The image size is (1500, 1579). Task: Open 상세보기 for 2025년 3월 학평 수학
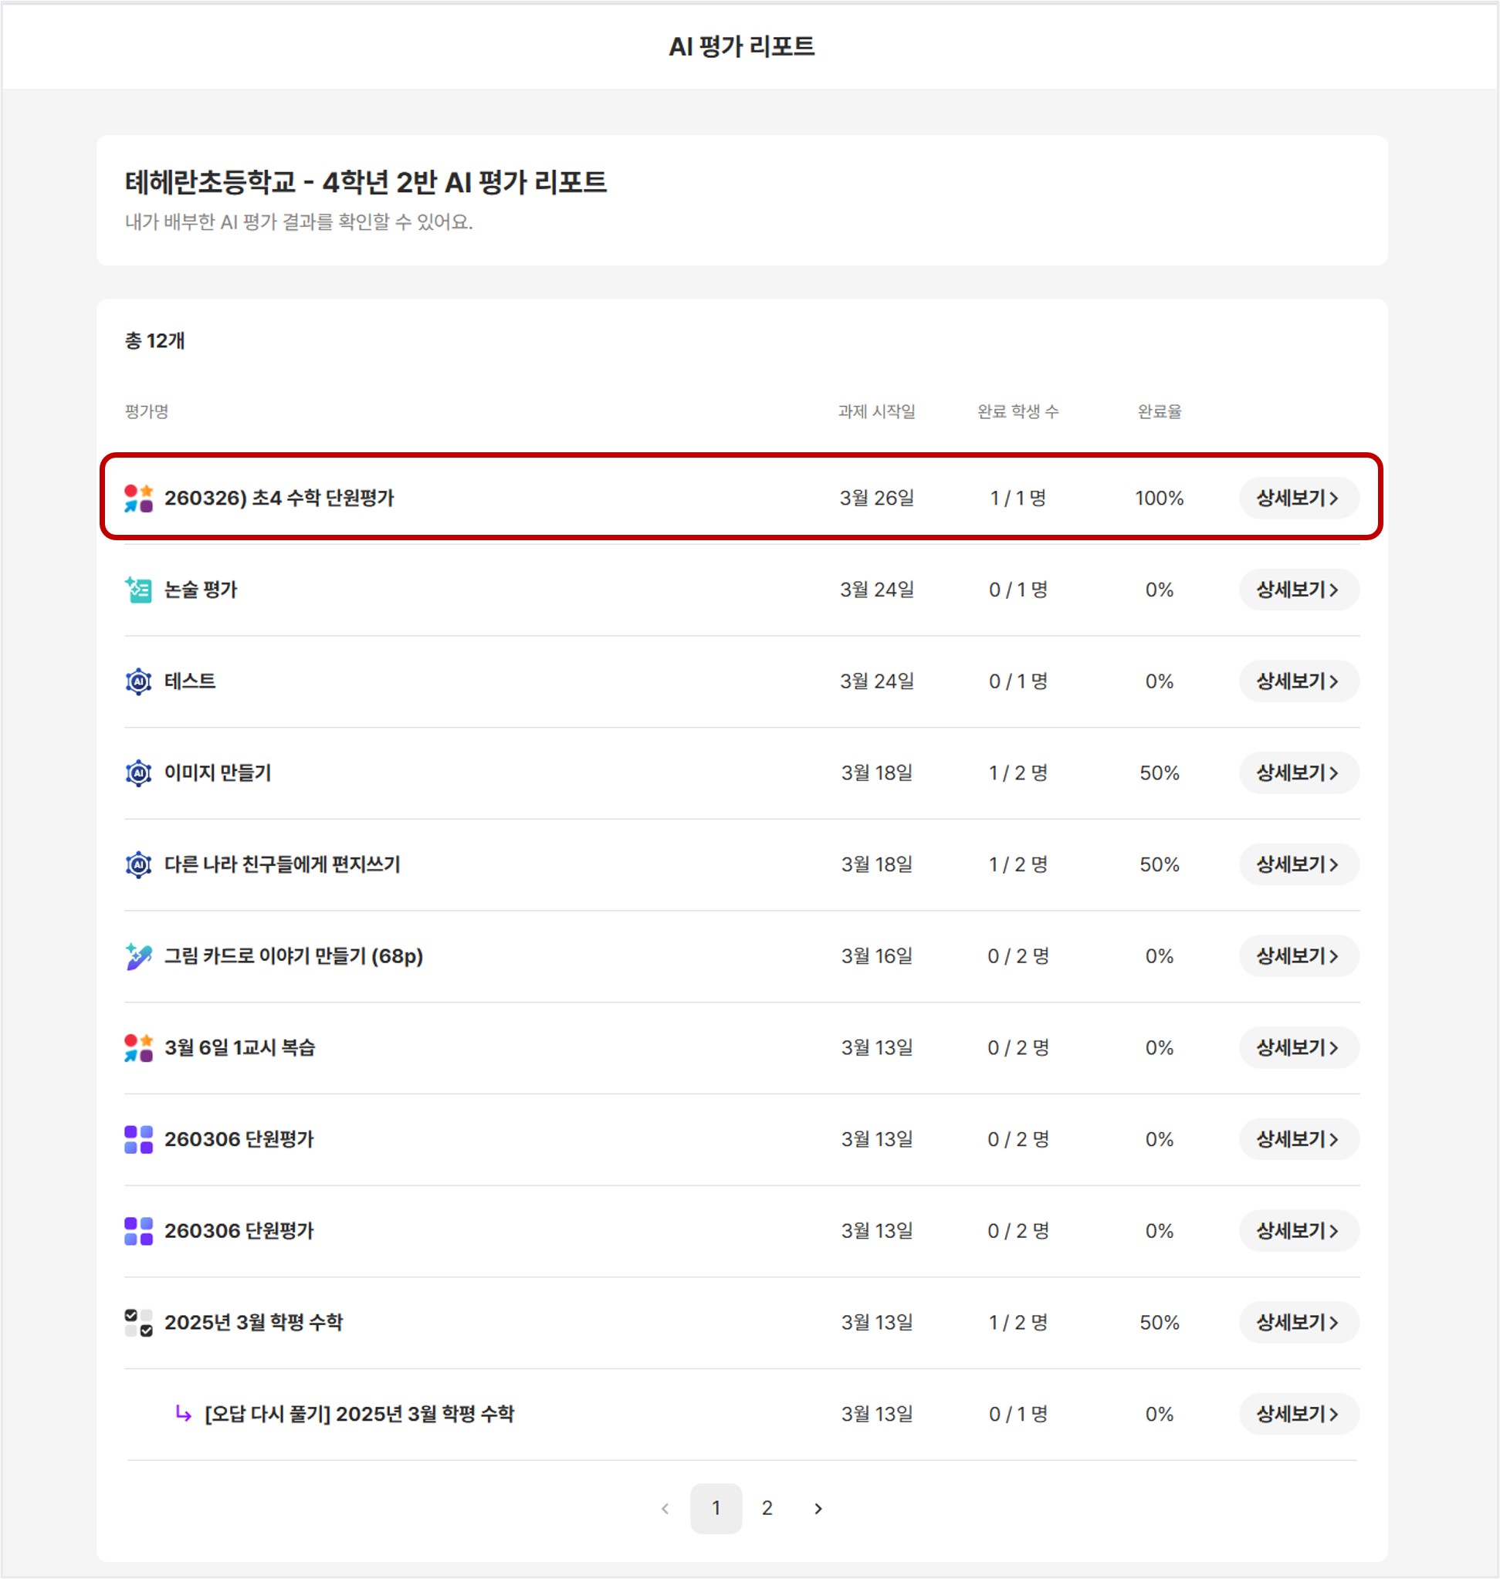(1299, 1323)
